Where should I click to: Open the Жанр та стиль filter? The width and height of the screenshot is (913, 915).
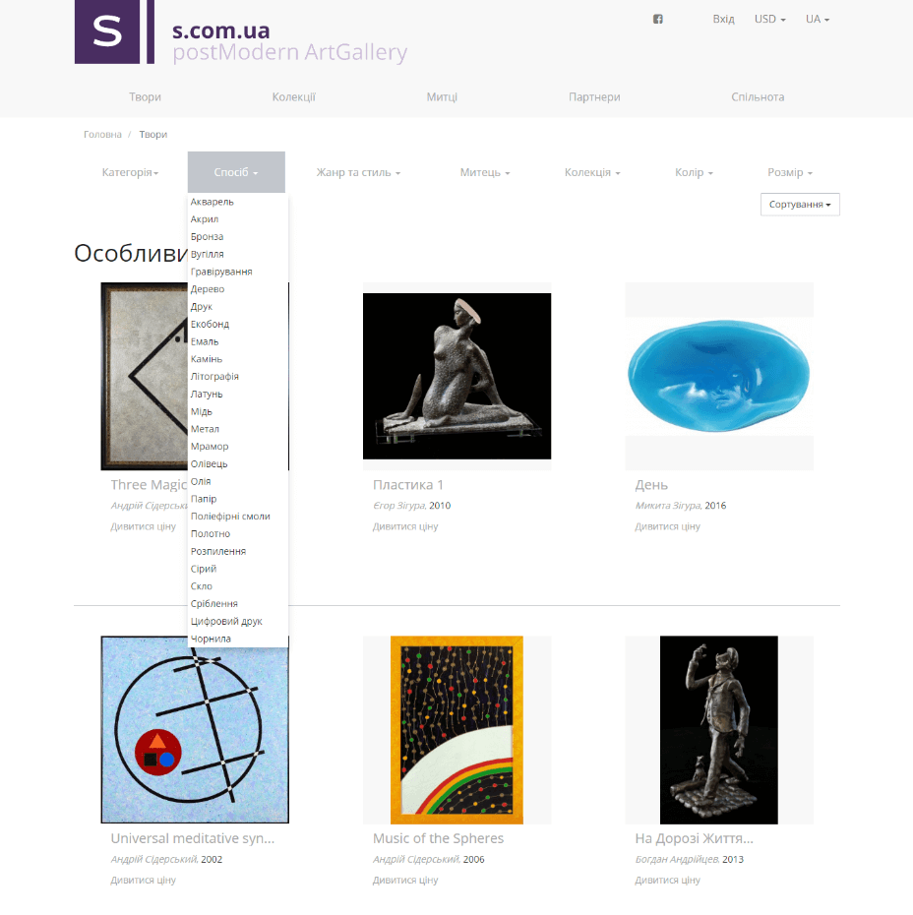[358, 172]
